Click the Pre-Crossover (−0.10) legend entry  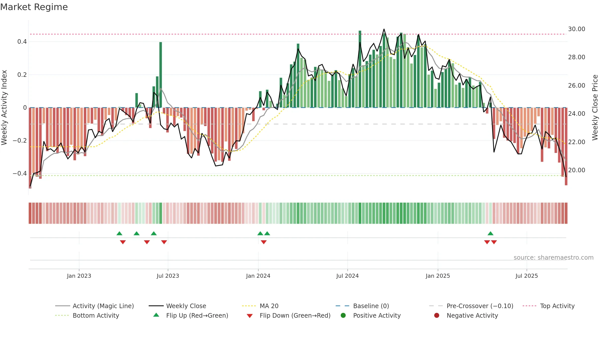pyautogui.click(x=471, y=306)
